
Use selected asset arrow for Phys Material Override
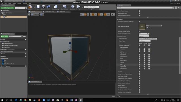coord(147,28)
